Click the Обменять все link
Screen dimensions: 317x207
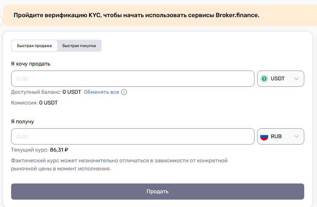(x=102, y=92)
